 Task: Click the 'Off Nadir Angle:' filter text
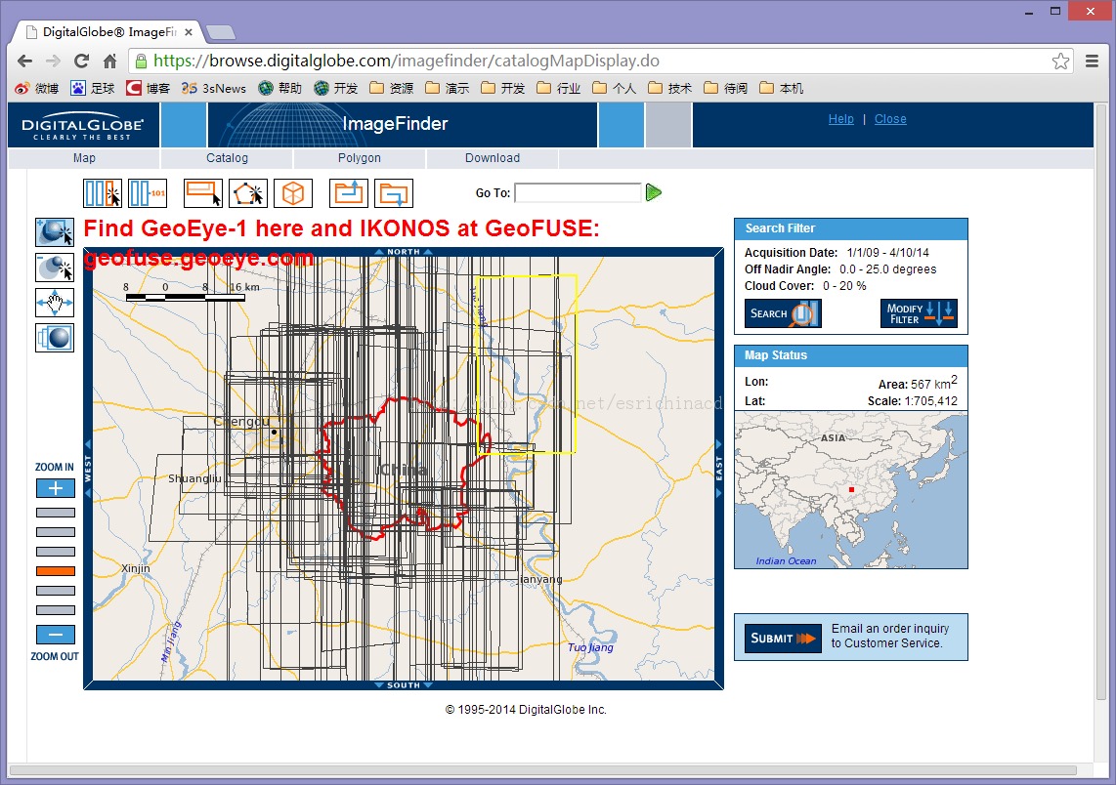[x=788, y=269]
